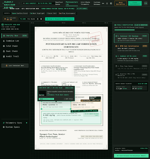Open Audit Trail sidebar item
The width and height of the screenshot is (150, 159).
click(x=15, y=57)
